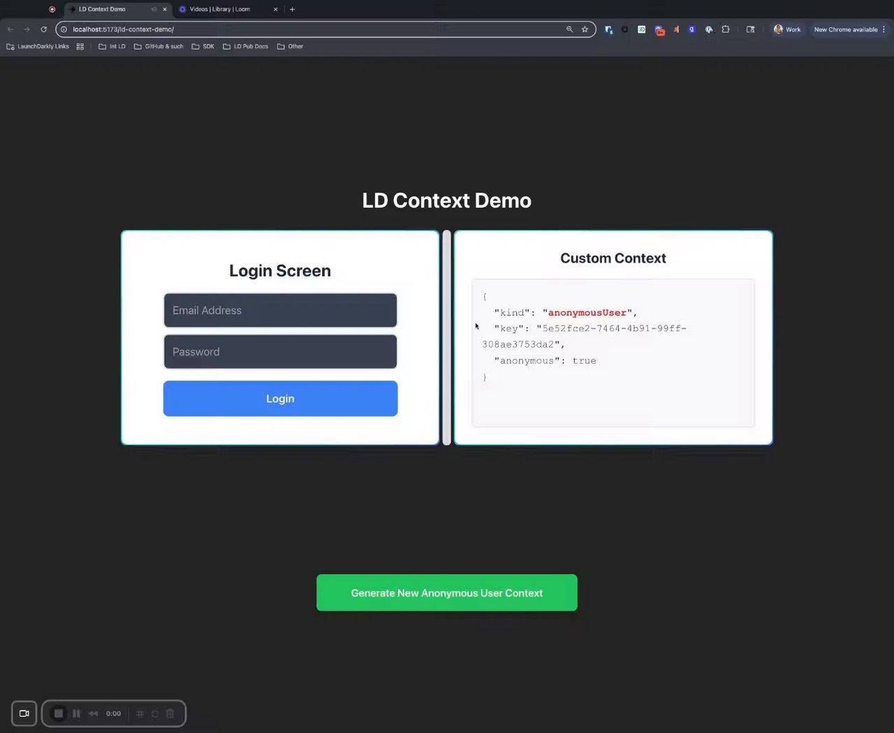Open the teal square extension icon
Screen dimensions: 894x733
(x=641, y=29)
